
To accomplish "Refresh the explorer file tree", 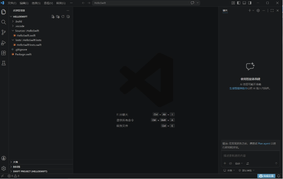I will coord(63,17).
